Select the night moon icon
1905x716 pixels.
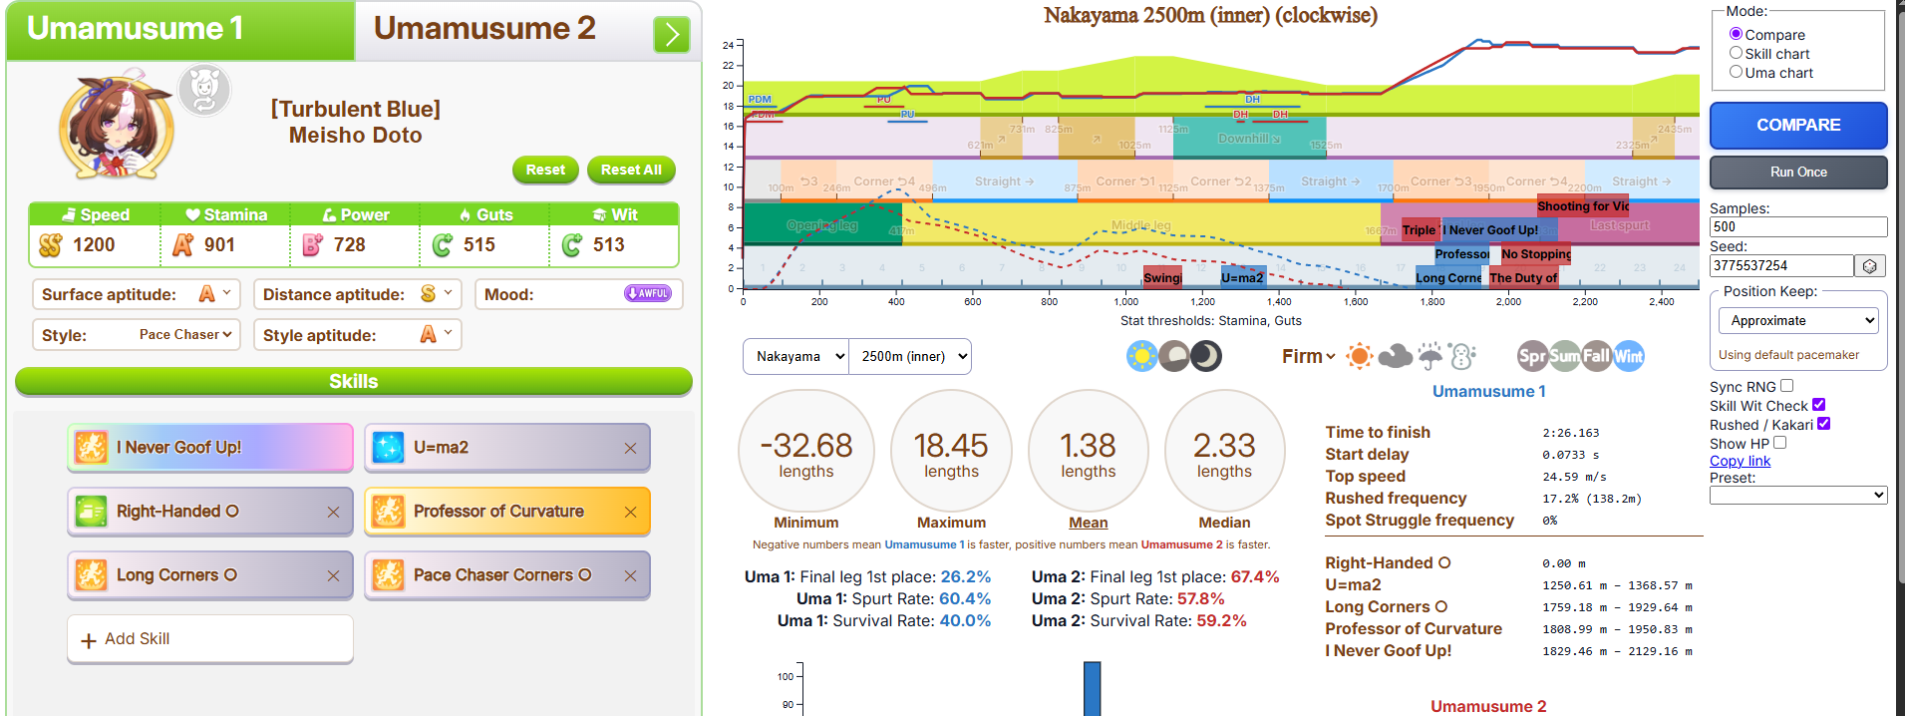pyautogui.click(x=1206, y=356)
